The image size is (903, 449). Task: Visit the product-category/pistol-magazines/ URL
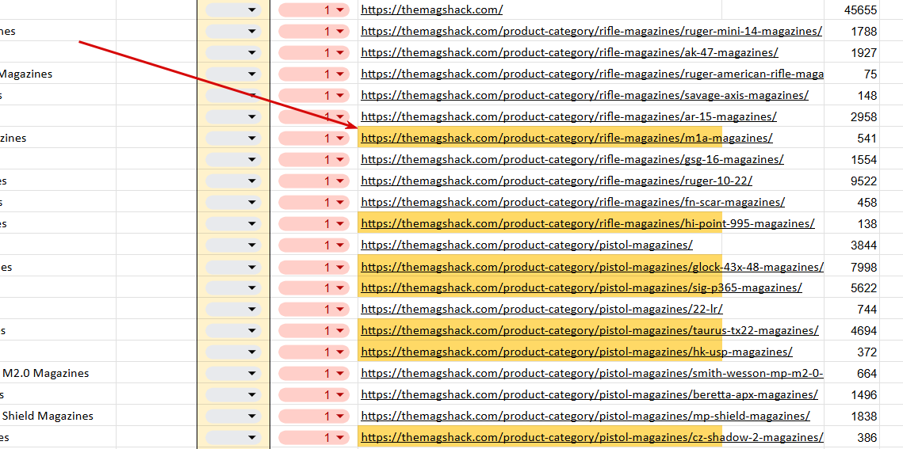(x=527, y=245)
